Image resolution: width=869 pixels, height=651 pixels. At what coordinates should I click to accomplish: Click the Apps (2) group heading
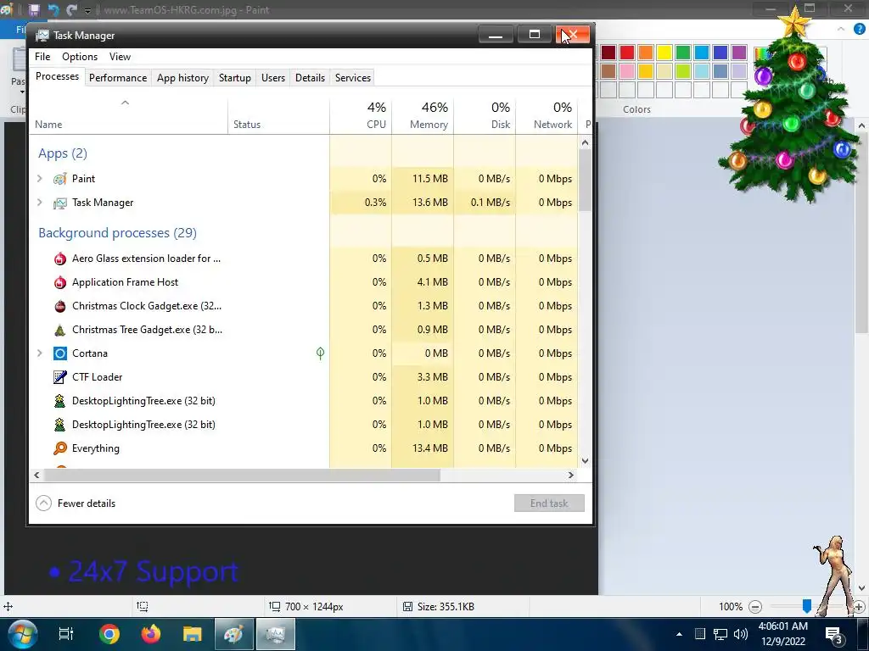click(x=63, y=153)
